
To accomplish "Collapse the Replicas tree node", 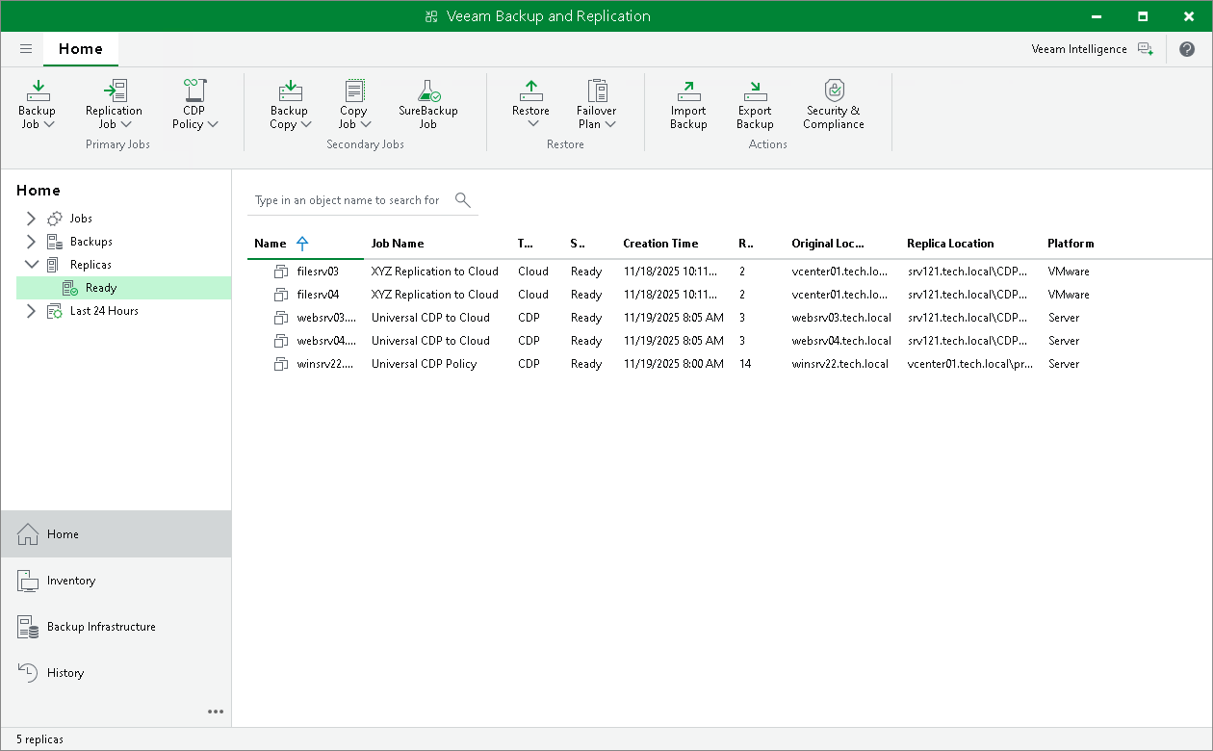I will click(x=31, y=265).
